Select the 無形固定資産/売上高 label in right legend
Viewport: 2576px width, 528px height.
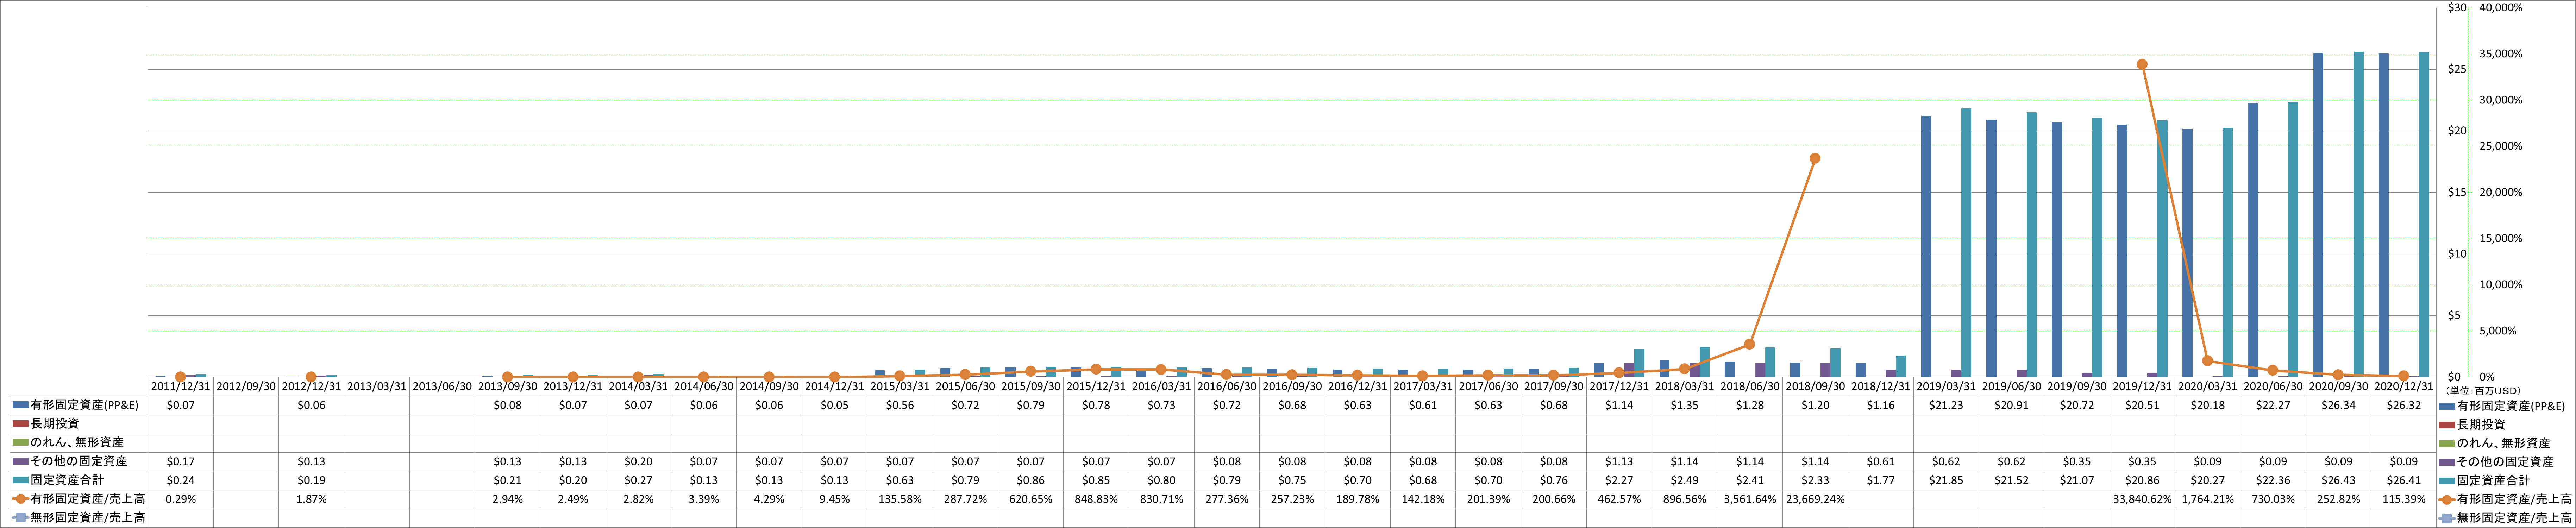2514,518
